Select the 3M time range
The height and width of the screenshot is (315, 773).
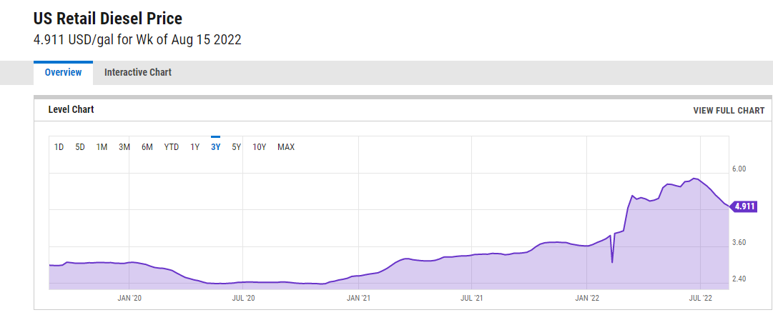(124, 146)
